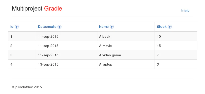Click the 13-sep-2015 date cell
The image size is (205, 94).
(66, 64)
